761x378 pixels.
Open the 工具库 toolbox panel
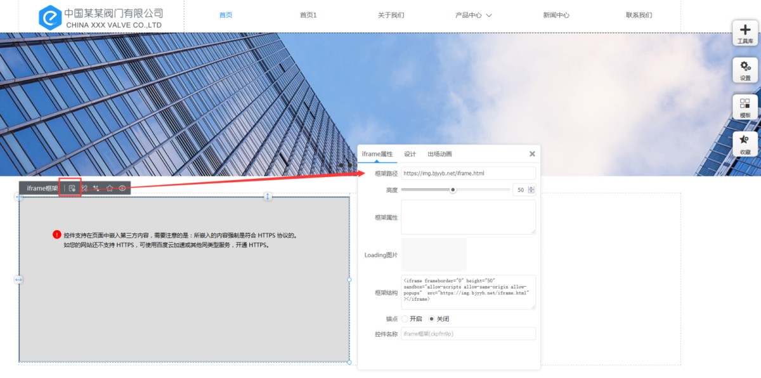click(745, 34)
